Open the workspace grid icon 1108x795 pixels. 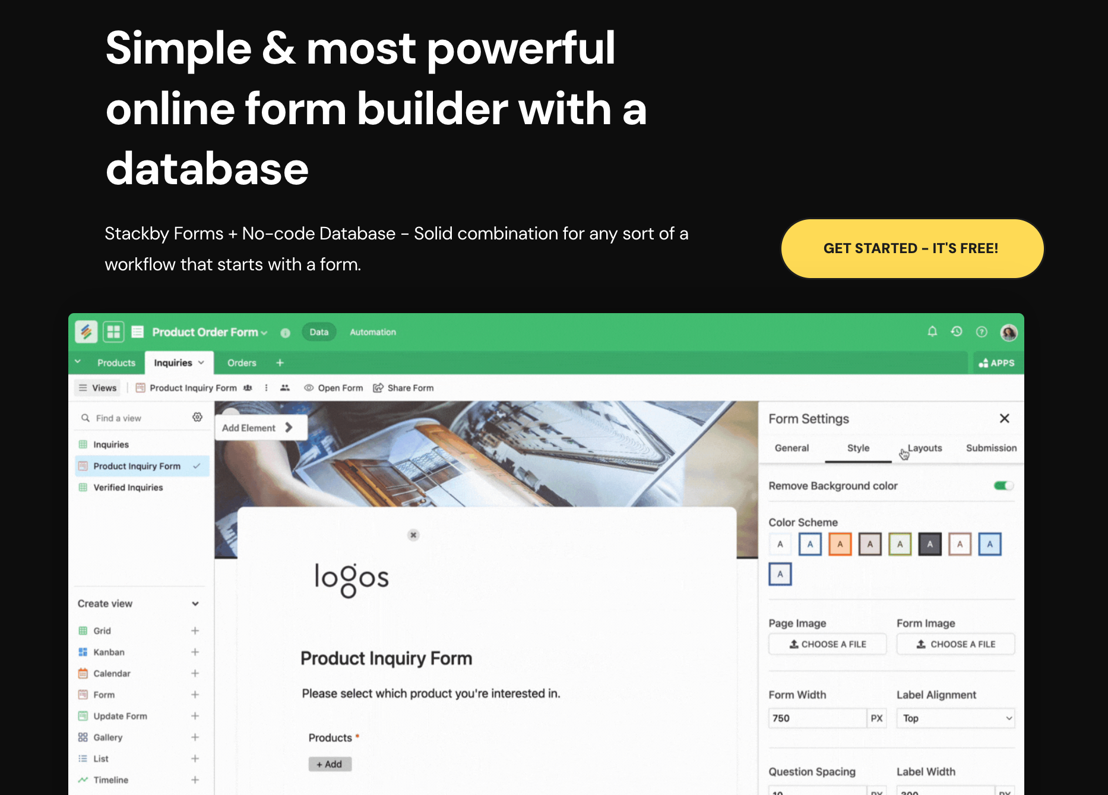click(113, 332)
